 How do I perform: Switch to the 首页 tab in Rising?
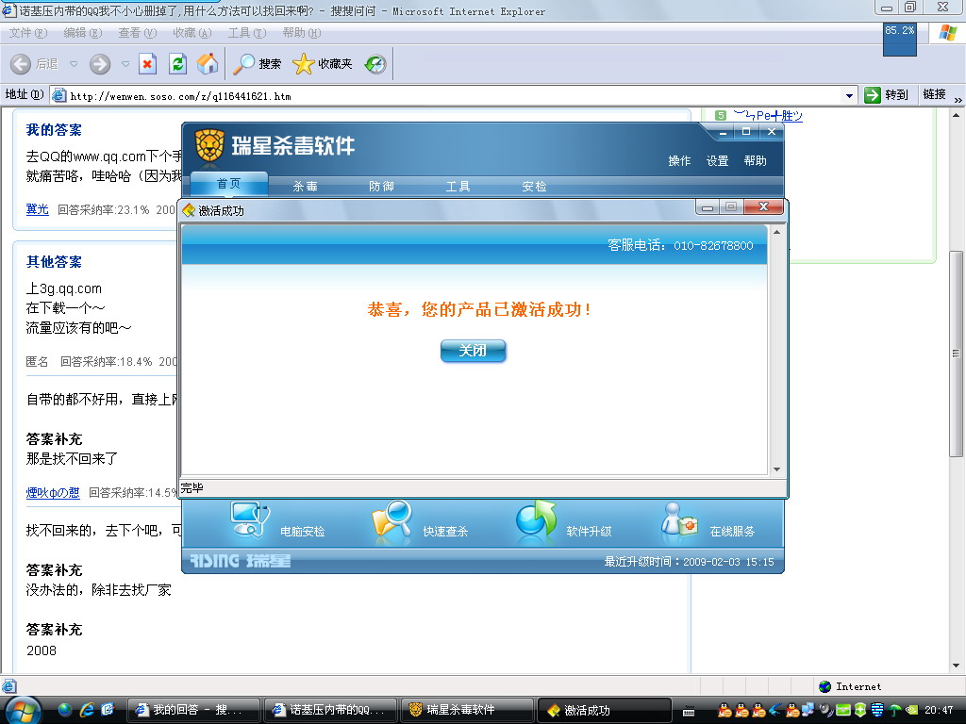[x=228, y=184]
